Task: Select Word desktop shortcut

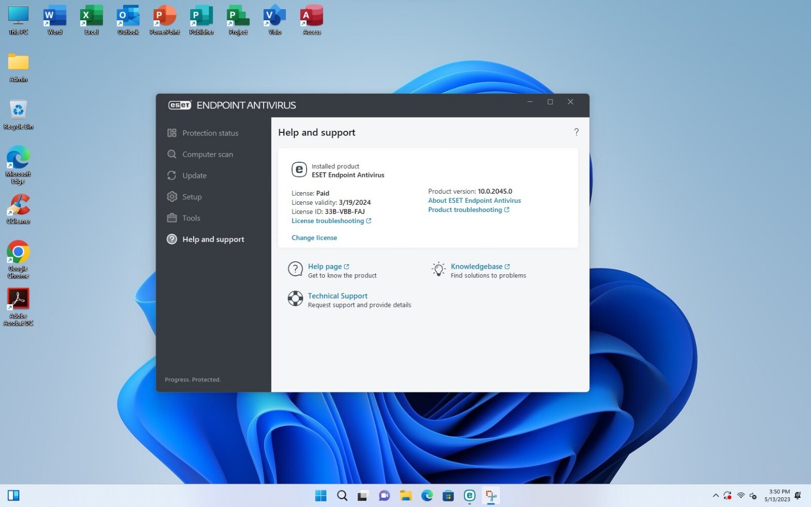Action: pos(55,20)
